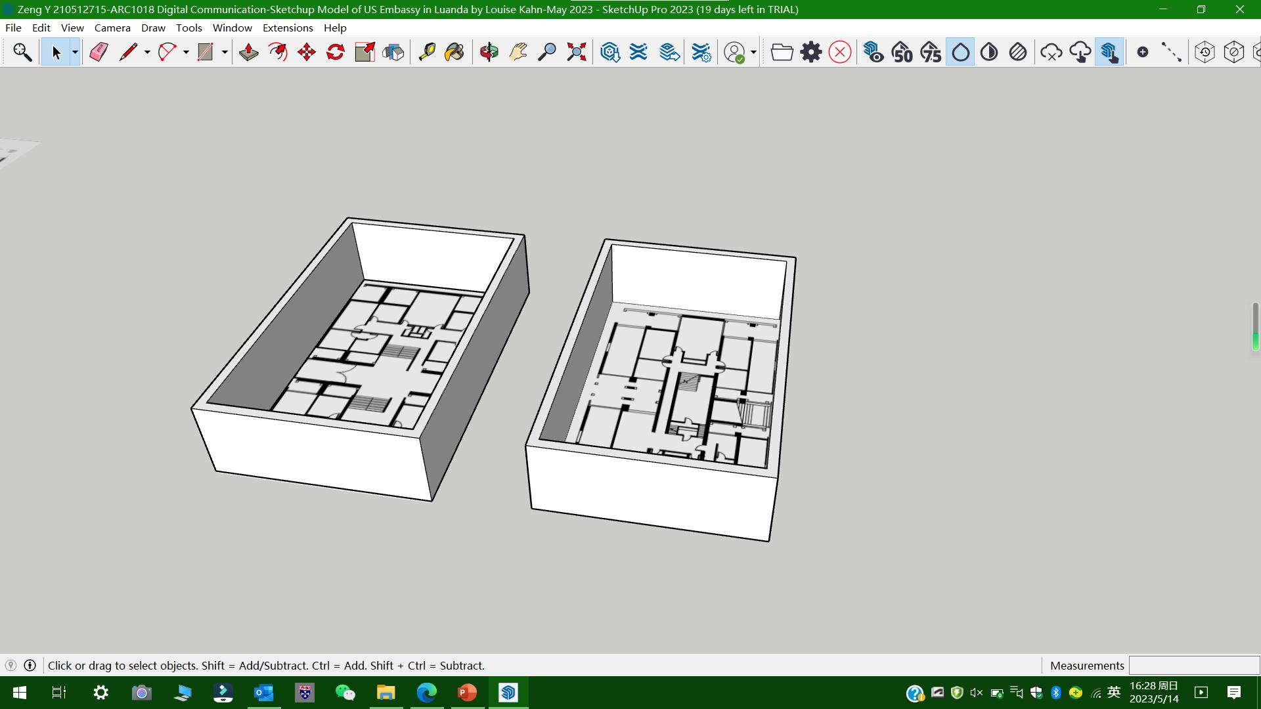Image resolution: width=1261 pixels, height=709 pixels.
Task: Select the Rotate tool
Action: click(336, 52)
